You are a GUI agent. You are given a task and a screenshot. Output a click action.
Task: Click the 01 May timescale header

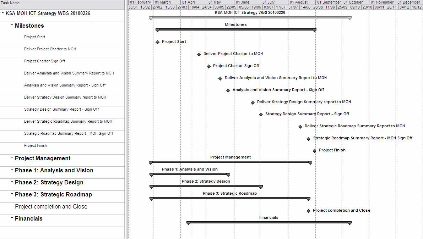221,2
